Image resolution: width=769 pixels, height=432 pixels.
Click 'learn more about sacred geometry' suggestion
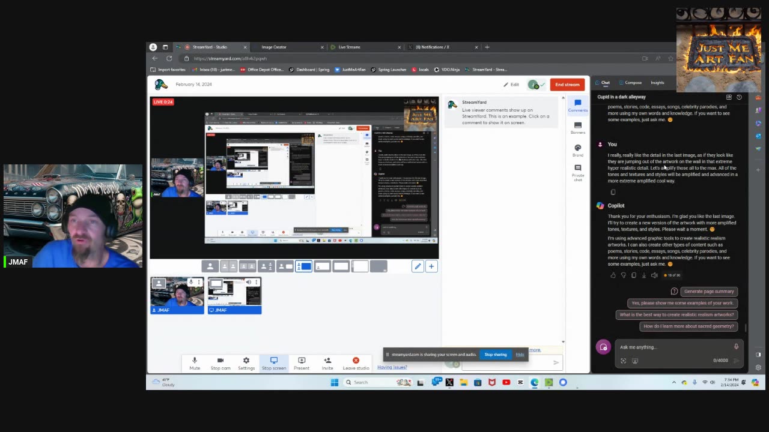click(688, 326)
